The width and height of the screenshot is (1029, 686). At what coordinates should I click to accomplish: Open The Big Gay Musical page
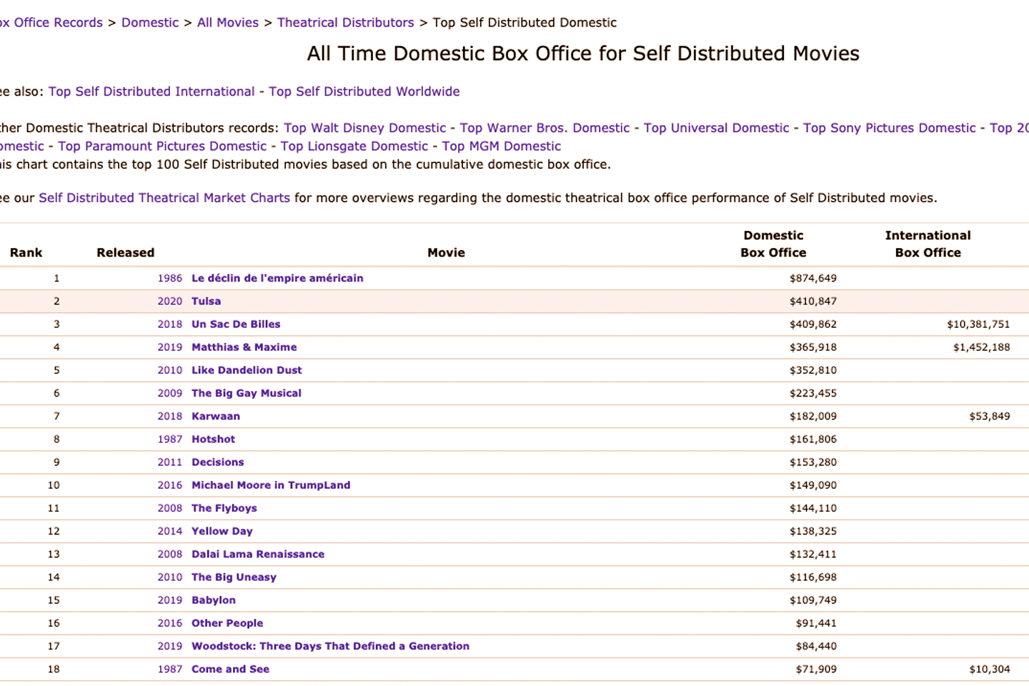[247, 393]
